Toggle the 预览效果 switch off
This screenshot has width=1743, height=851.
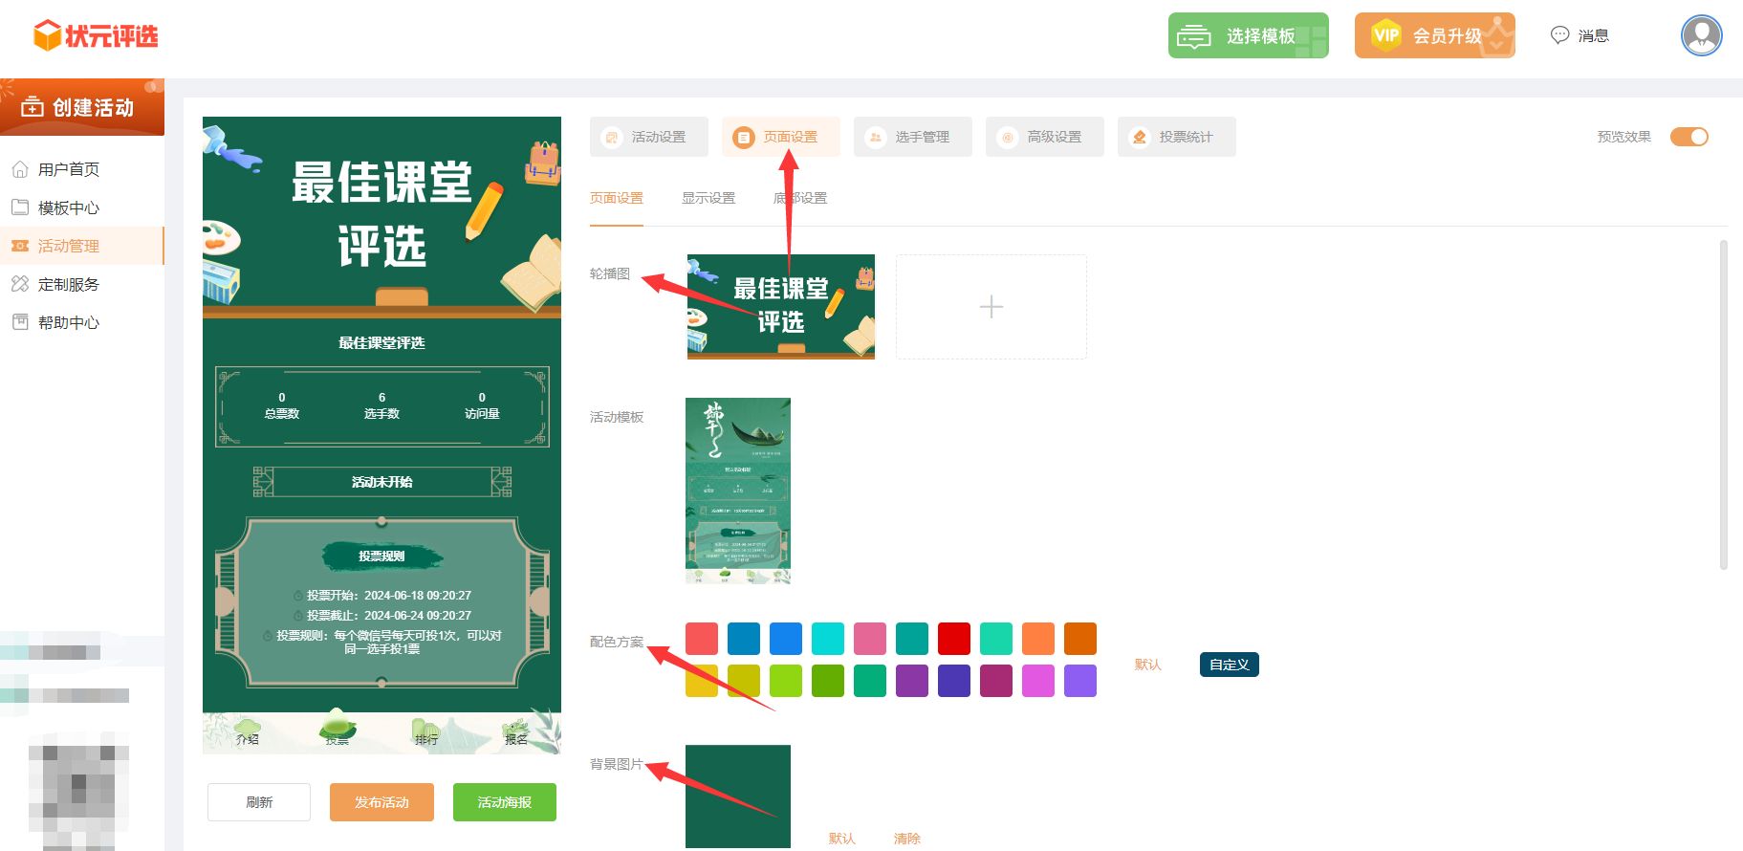(1689, 137)
